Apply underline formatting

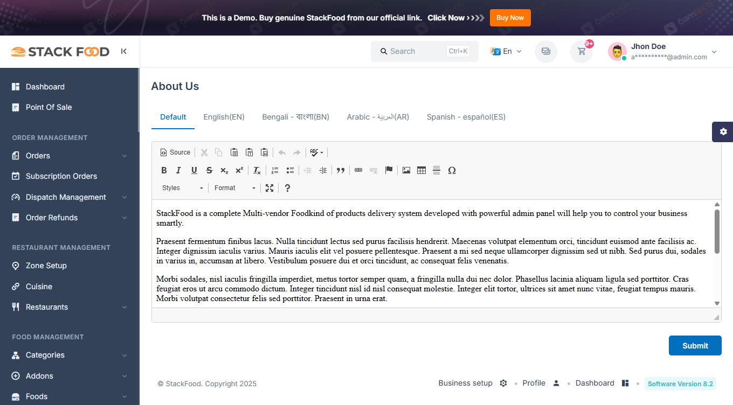[x=194, y=170]
